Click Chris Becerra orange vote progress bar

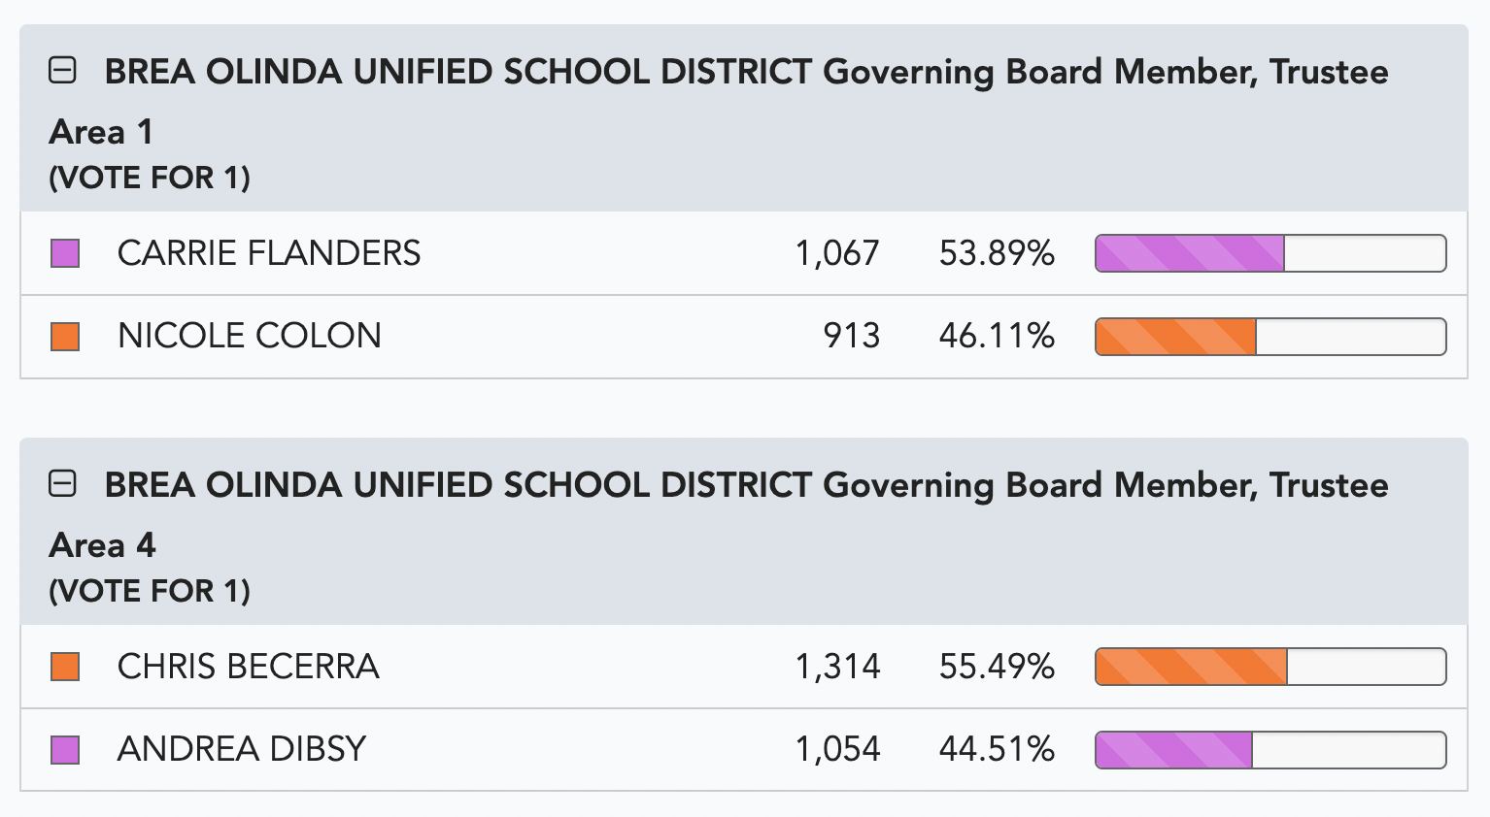click(x=1270, y=667)
